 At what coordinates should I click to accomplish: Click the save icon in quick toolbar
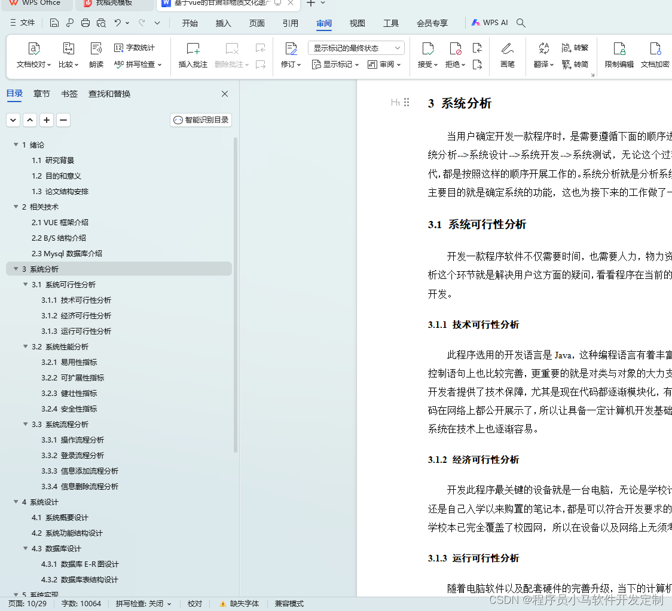(x=54, y=23)
